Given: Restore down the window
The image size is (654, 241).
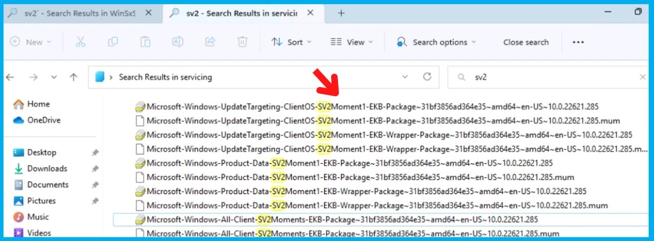Looking at the screenshot, I should 638,12.
